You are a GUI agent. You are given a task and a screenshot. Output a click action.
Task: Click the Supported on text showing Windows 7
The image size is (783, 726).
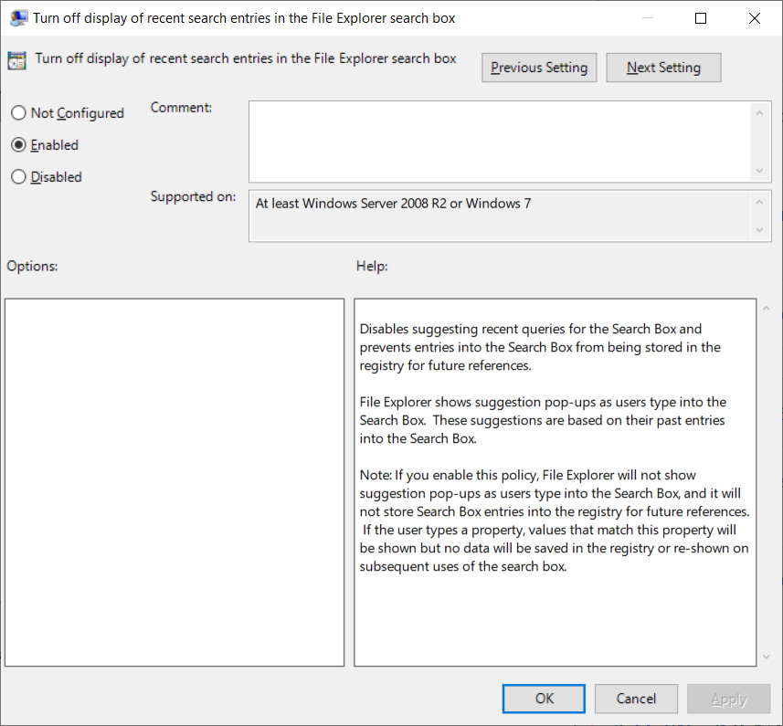click(393, 203)
